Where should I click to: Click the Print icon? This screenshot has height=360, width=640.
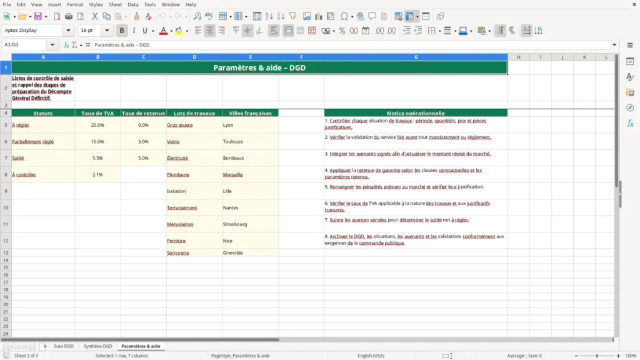[69, 16]
